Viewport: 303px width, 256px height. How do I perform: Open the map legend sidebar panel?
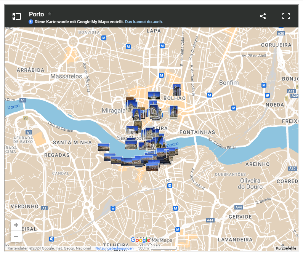(x=16, y=16)
